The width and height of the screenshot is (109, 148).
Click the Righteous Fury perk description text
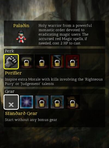pos(54,81)
